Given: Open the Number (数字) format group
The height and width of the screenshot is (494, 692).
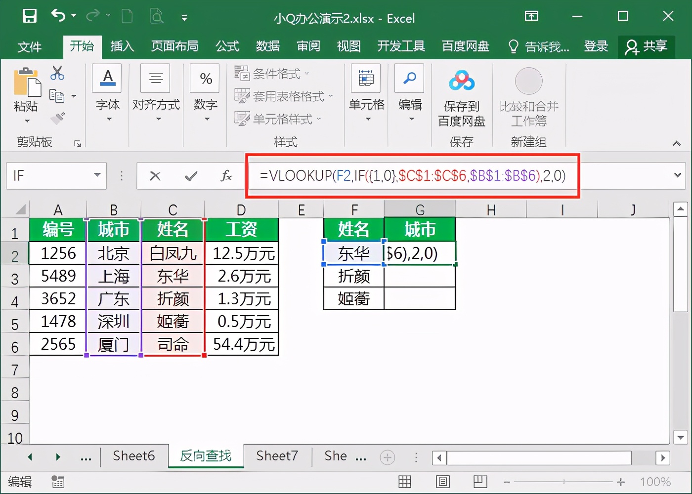Looking at the screenshot, I should 206,93.
